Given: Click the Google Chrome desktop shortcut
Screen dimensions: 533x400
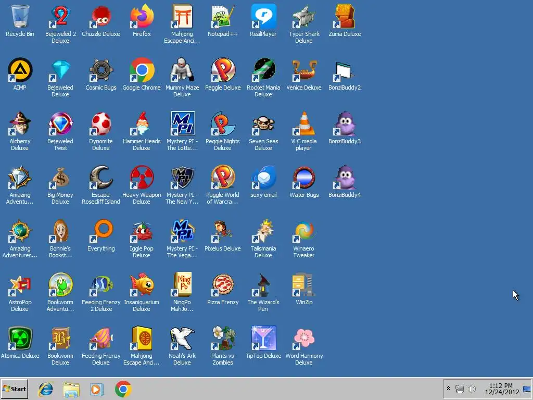Looking at the screenshot, I should pos(142,70).
